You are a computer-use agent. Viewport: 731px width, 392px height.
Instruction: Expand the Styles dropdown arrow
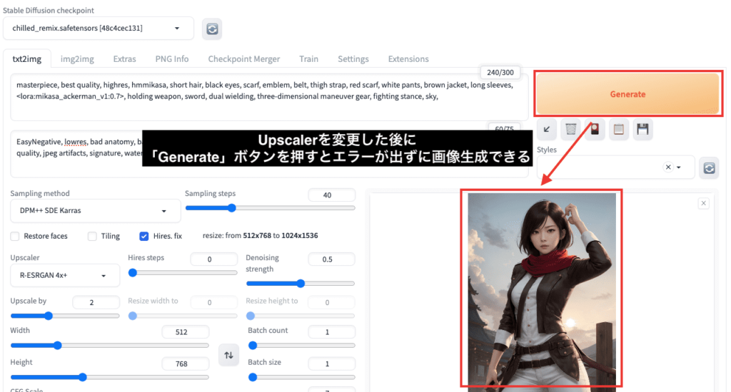coord(679,167)
